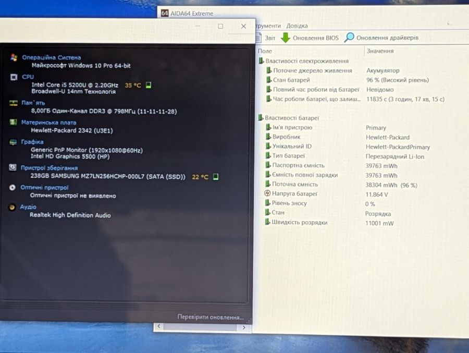Click the value Розрядка in Стан row
The width and height of the screenshot is (469, 353).
[378, 214]
